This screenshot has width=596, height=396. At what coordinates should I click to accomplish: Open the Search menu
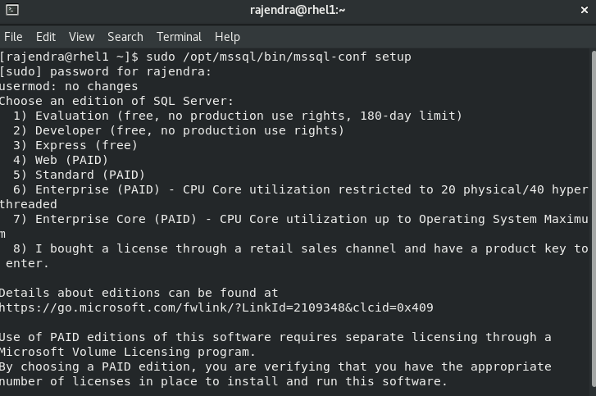click(x=125, y=37)
